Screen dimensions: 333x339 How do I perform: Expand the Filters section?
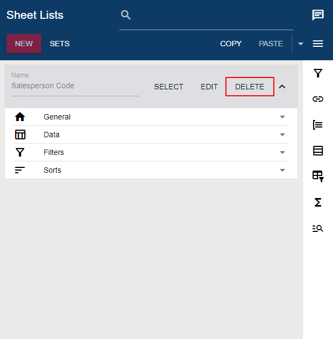[151, 152]
